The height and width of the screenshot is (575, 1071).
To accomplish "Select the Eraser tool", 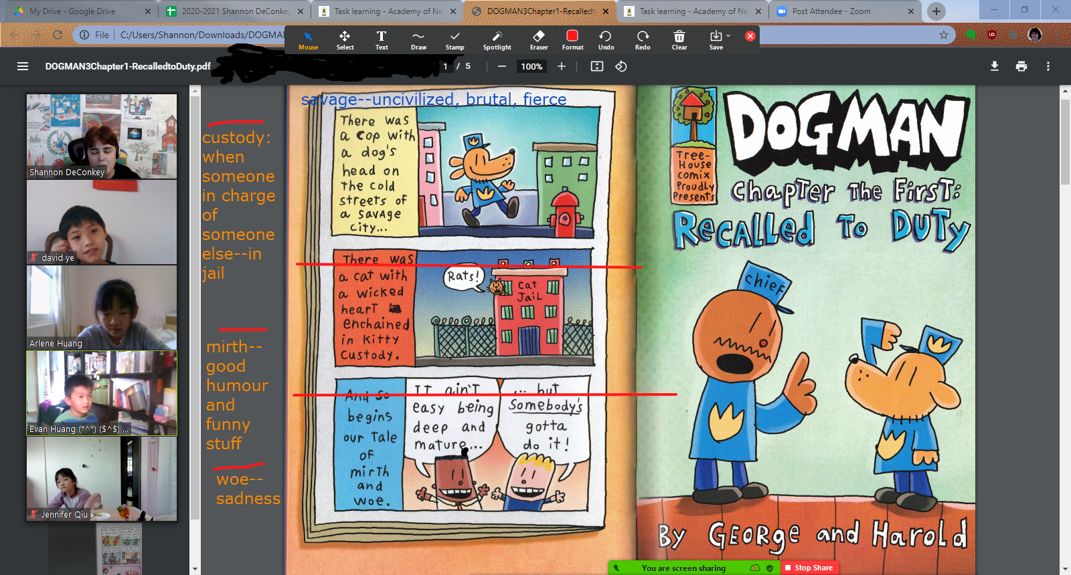I will coord(539,40).
